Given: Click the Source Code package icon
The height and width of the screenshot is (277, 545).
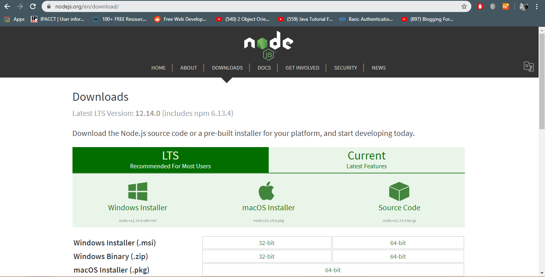Looking at the screenshot, I should (x=399, y=191).
